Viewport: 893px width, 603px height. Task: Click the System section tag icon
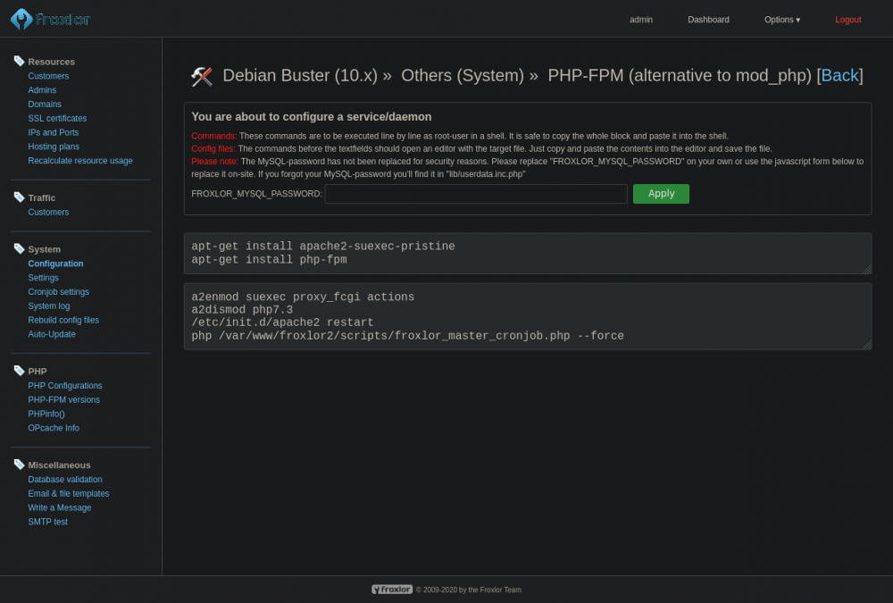(19, 248)
